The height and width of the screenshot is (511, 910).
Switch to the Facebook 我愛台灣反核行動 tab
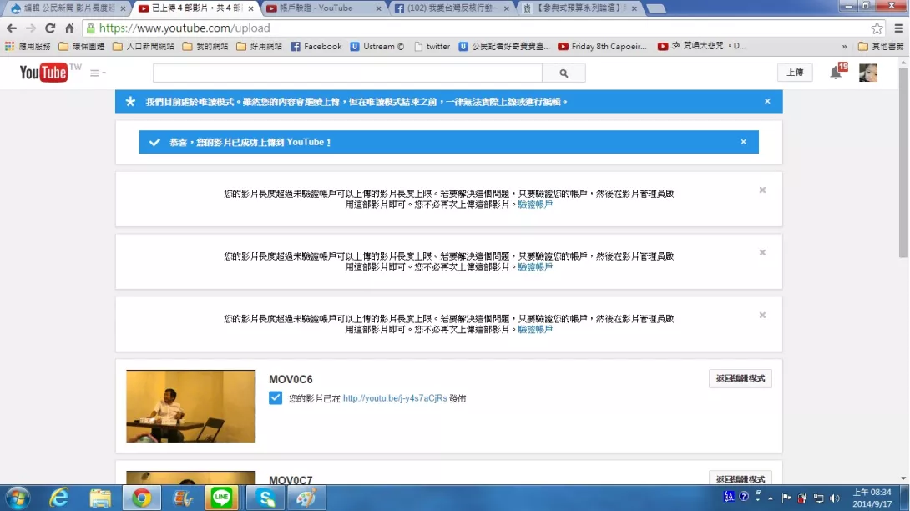452,8
